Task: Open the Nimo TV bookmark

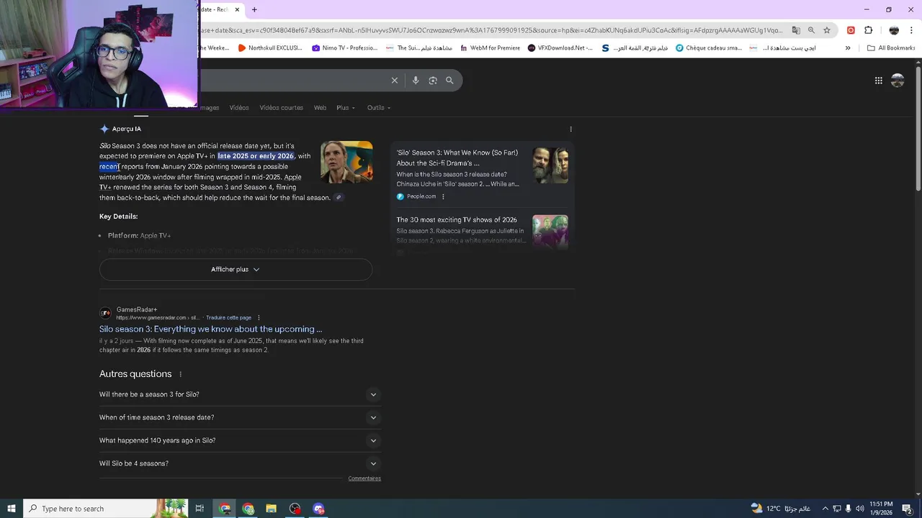Action: tap(344, 48)
